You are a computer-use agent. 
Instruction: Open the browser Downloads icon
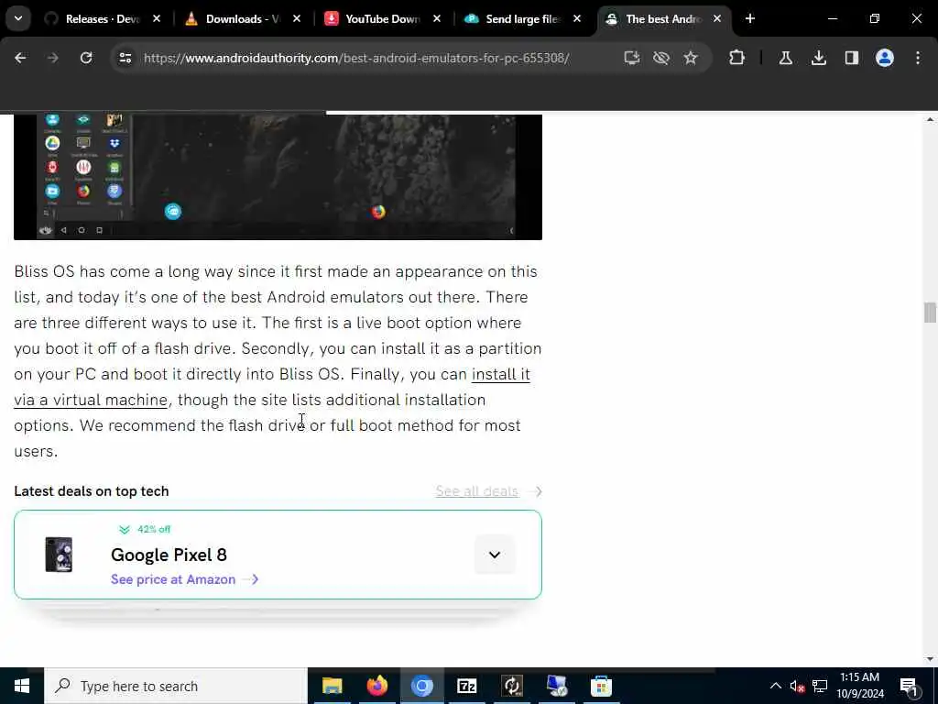[819, 58]
